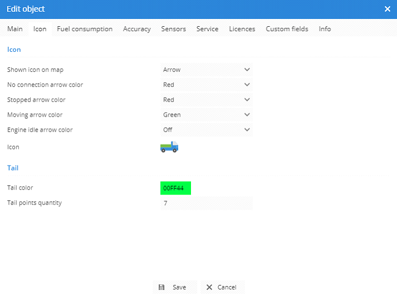
Task: Close the Edit object dialog
Action: coord(388,9)
